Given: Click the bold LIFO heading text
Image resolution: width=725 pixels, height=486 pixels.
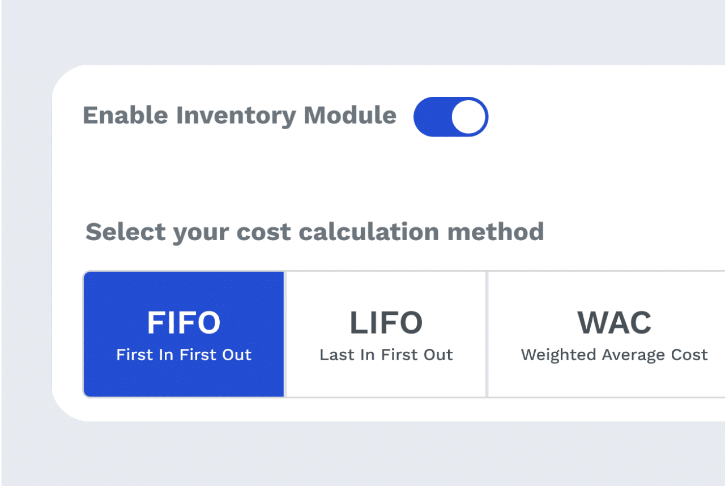Looking at the screenshot, I should [386, 322].
